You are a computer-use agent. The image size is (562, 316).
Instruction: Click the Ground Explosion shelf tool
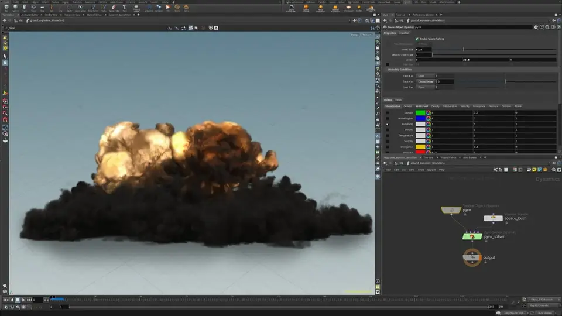pyautogui.click(x=335, y=8)
